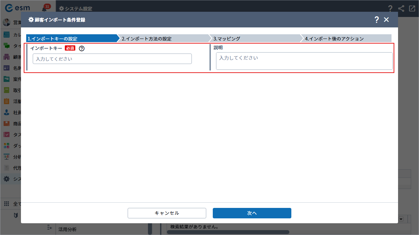The width and height of the screenshot is (419, 235).
Task: Go to step 3.マッピング
Action: [x=255, y=39]
